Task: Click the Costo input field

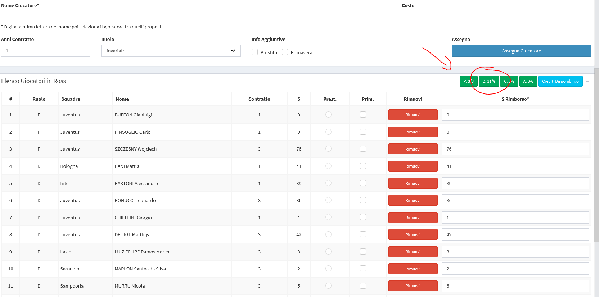Action: tap(496, 17)
